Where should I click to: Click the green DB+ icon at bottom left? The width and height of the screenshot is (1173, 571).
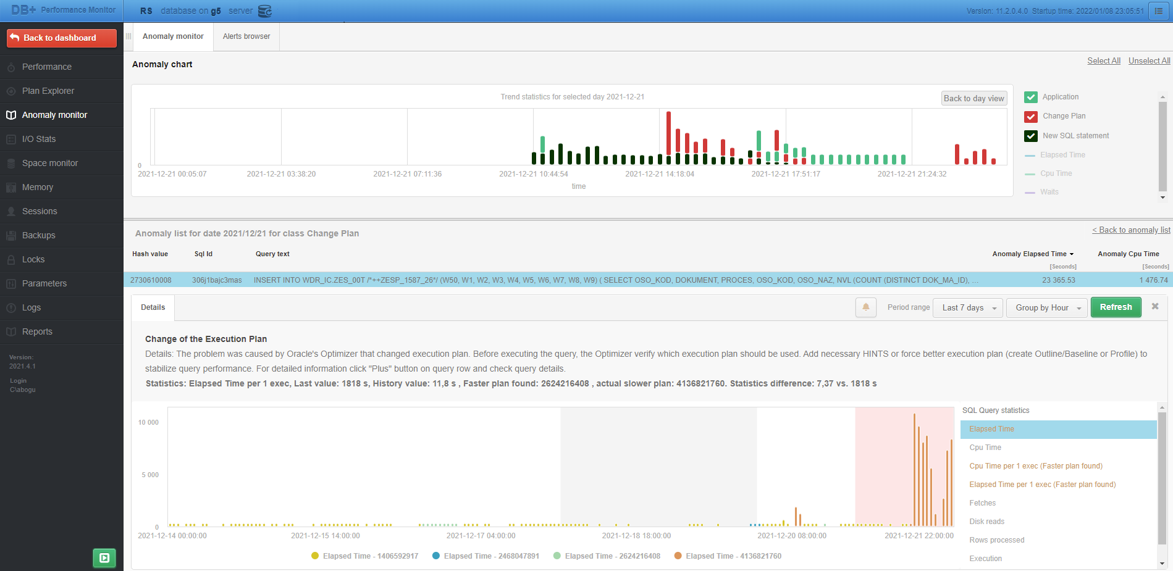(x=104, y=557)
